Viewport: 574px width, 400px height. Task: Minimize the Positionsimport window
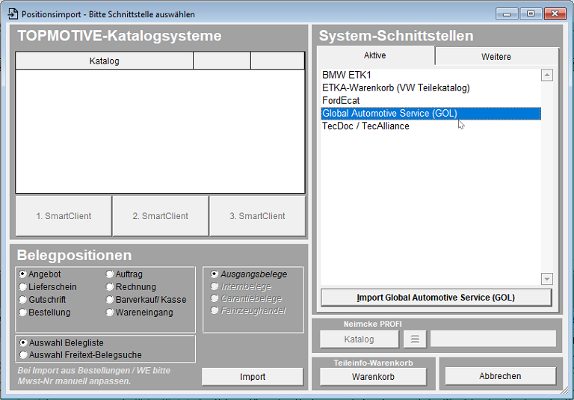[x=507, y=14]
